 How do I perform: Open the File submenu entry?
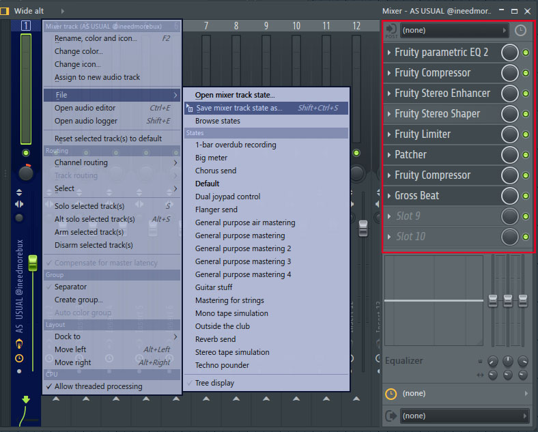(112, 95)
